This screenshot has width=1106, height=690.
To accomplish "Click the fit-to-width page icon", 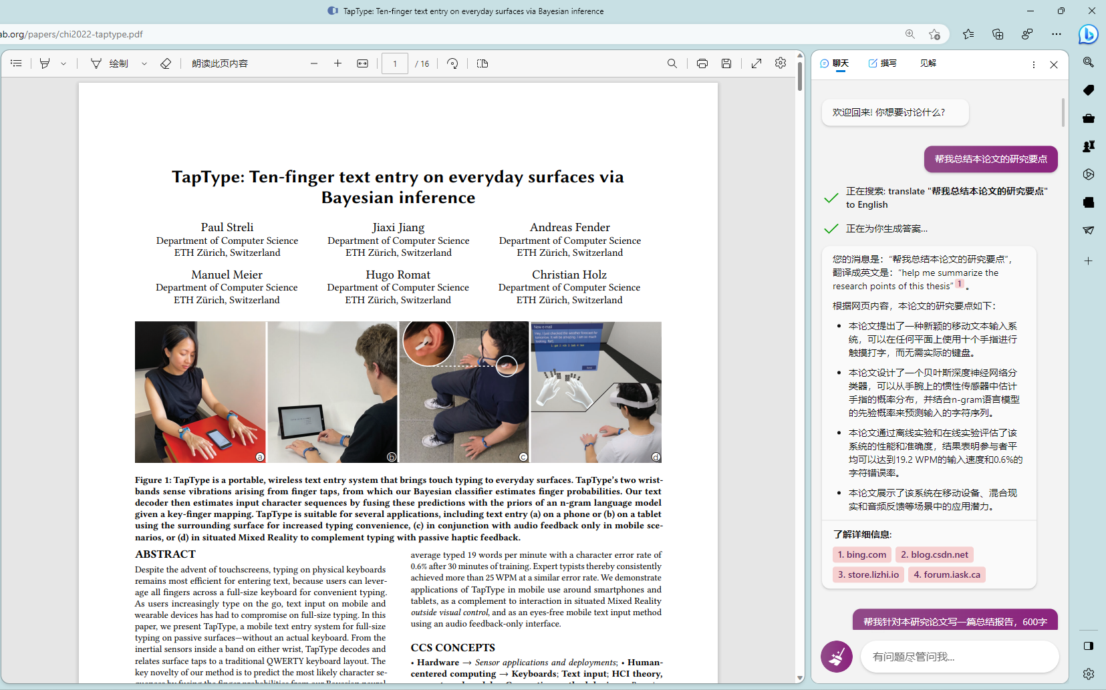I will click(362, 63).
